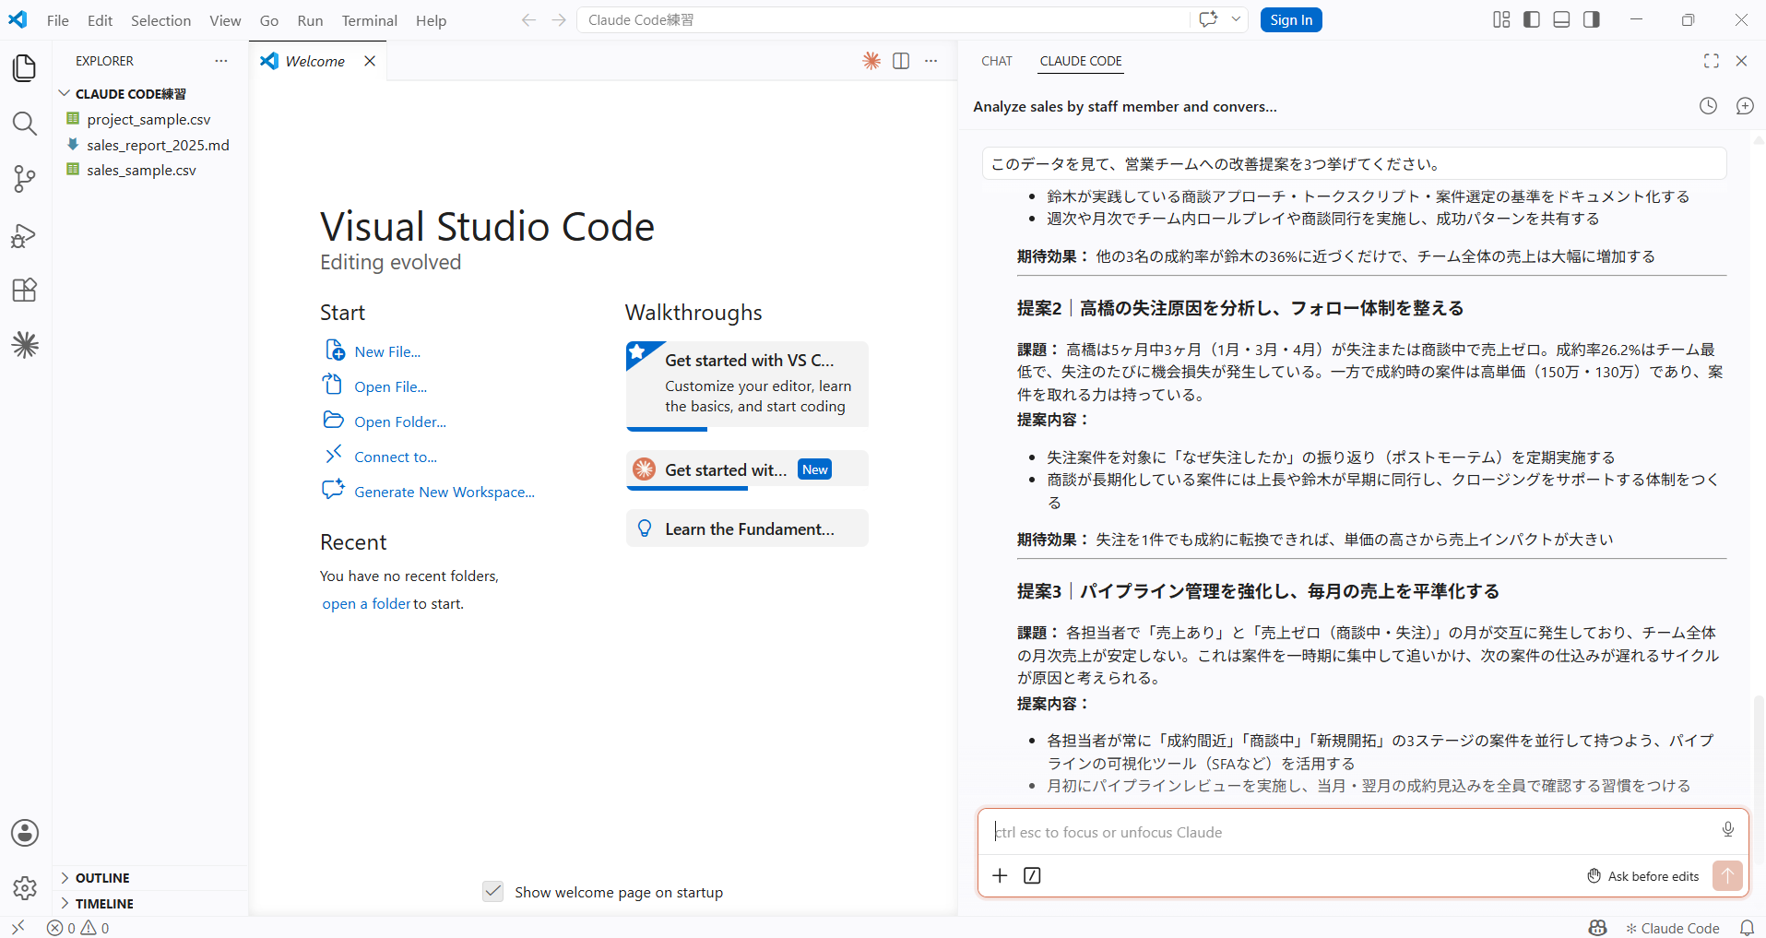Toggle Primary Side Bar layout icon
The height and width of the screenshot is (938, 1766).
point(1532,19)
